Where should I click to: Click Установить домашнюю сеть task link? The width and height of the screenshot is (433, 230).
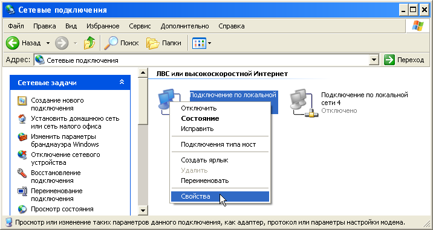tap(75, 123)
